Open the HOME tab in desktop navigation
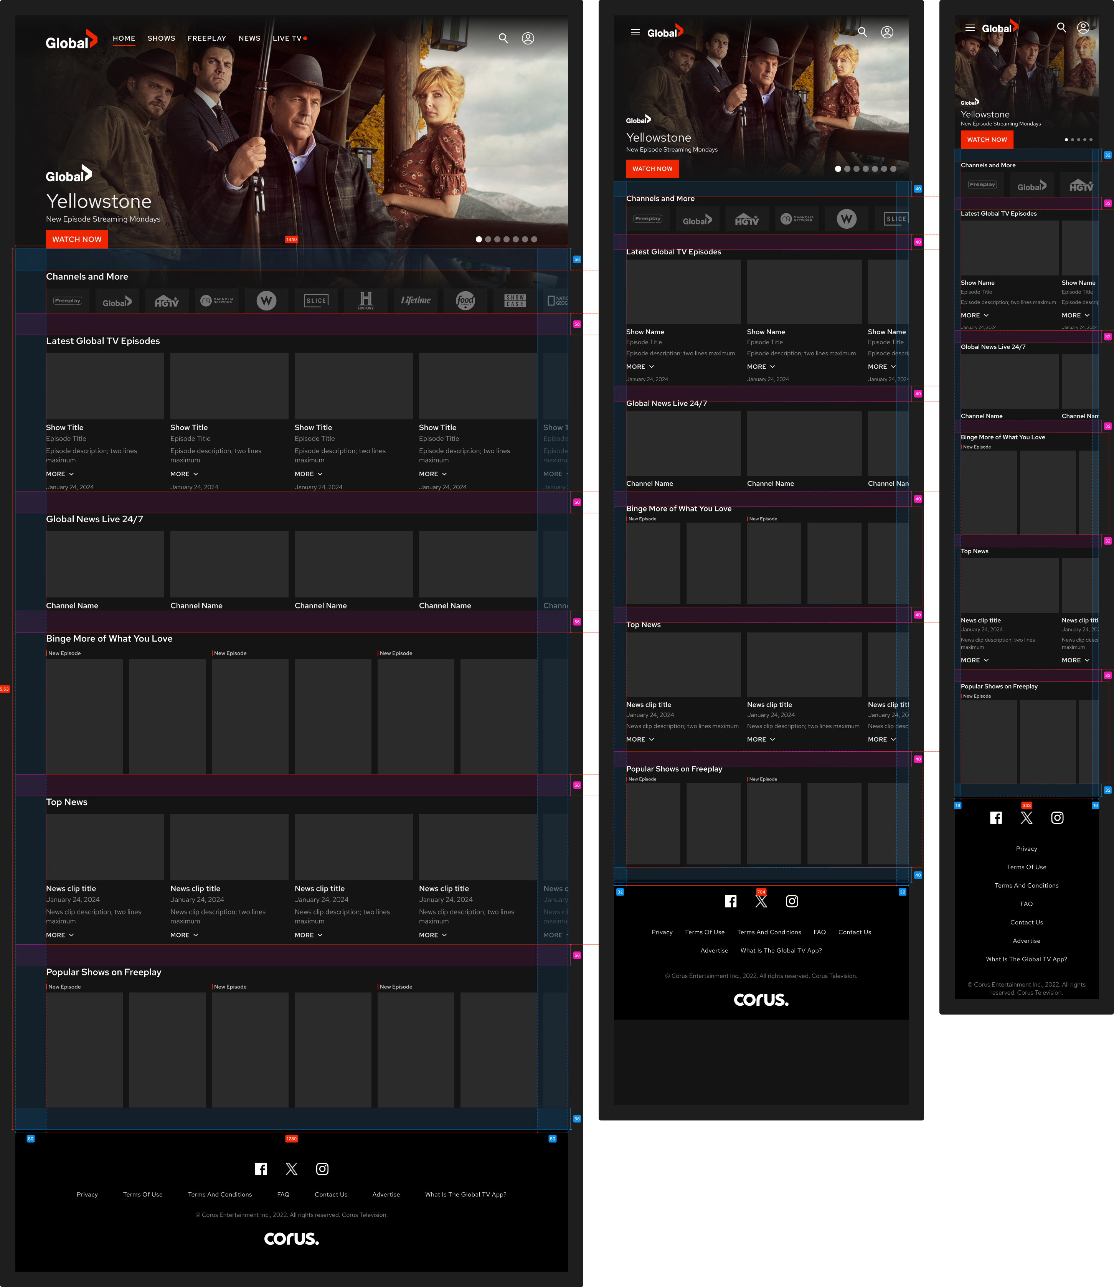Screen dimensions: 1114x1287 (x=124, y=38)
